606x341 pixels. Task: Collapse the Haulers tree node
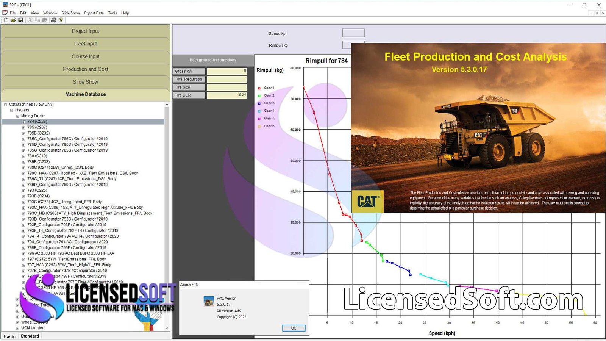coord(12,110)
